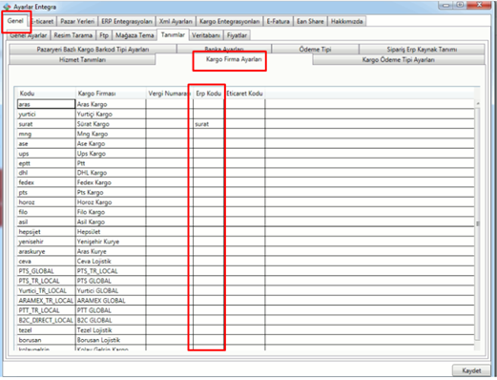Open the Ean Share tab
Screen dimensions: 497x380
pyautogui.click(x=310, y=21)
